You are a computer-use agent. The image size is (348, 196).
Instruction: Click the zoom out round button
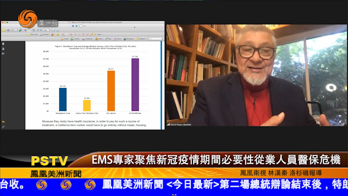pyautogui.click(x=38, y=30)
